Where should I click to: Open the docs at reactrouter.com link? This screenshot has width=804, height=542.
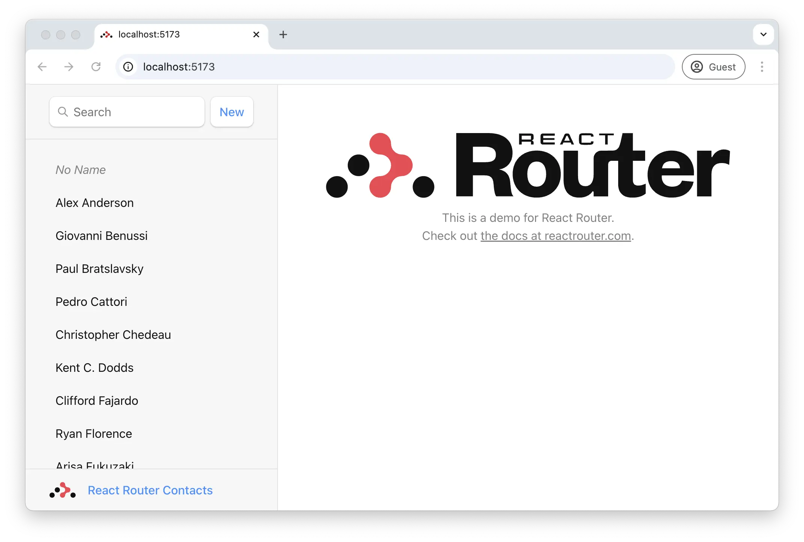(x=556, y=236)
